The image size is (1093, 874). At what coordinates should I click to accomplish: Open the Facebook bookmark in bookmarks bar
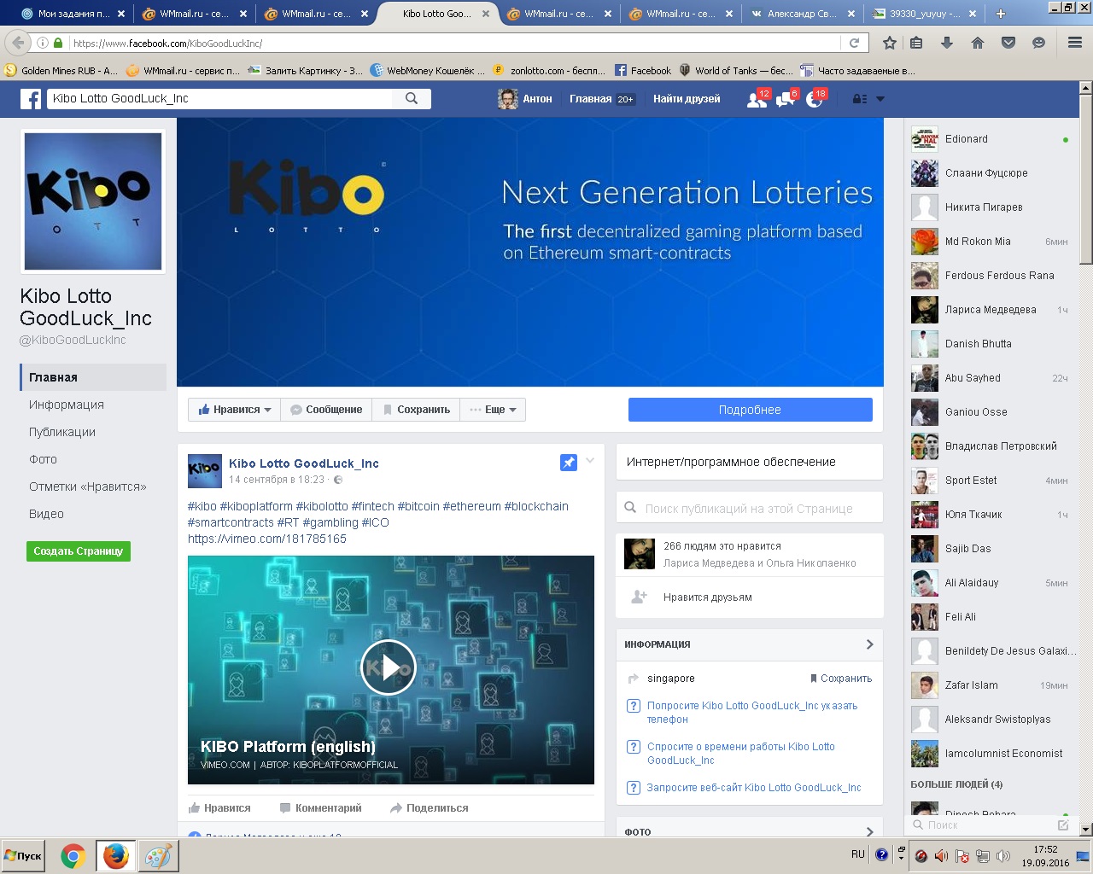click(x=642, y=71)
